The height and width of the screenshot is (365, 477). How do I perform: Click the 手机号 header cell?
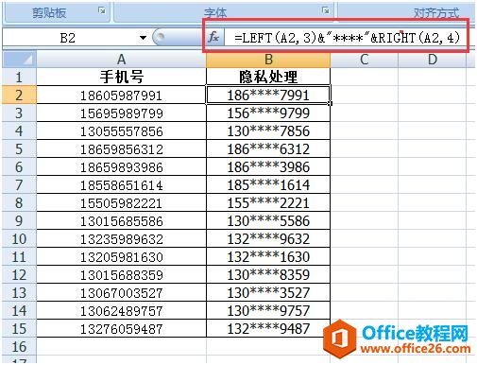point(121,77)
